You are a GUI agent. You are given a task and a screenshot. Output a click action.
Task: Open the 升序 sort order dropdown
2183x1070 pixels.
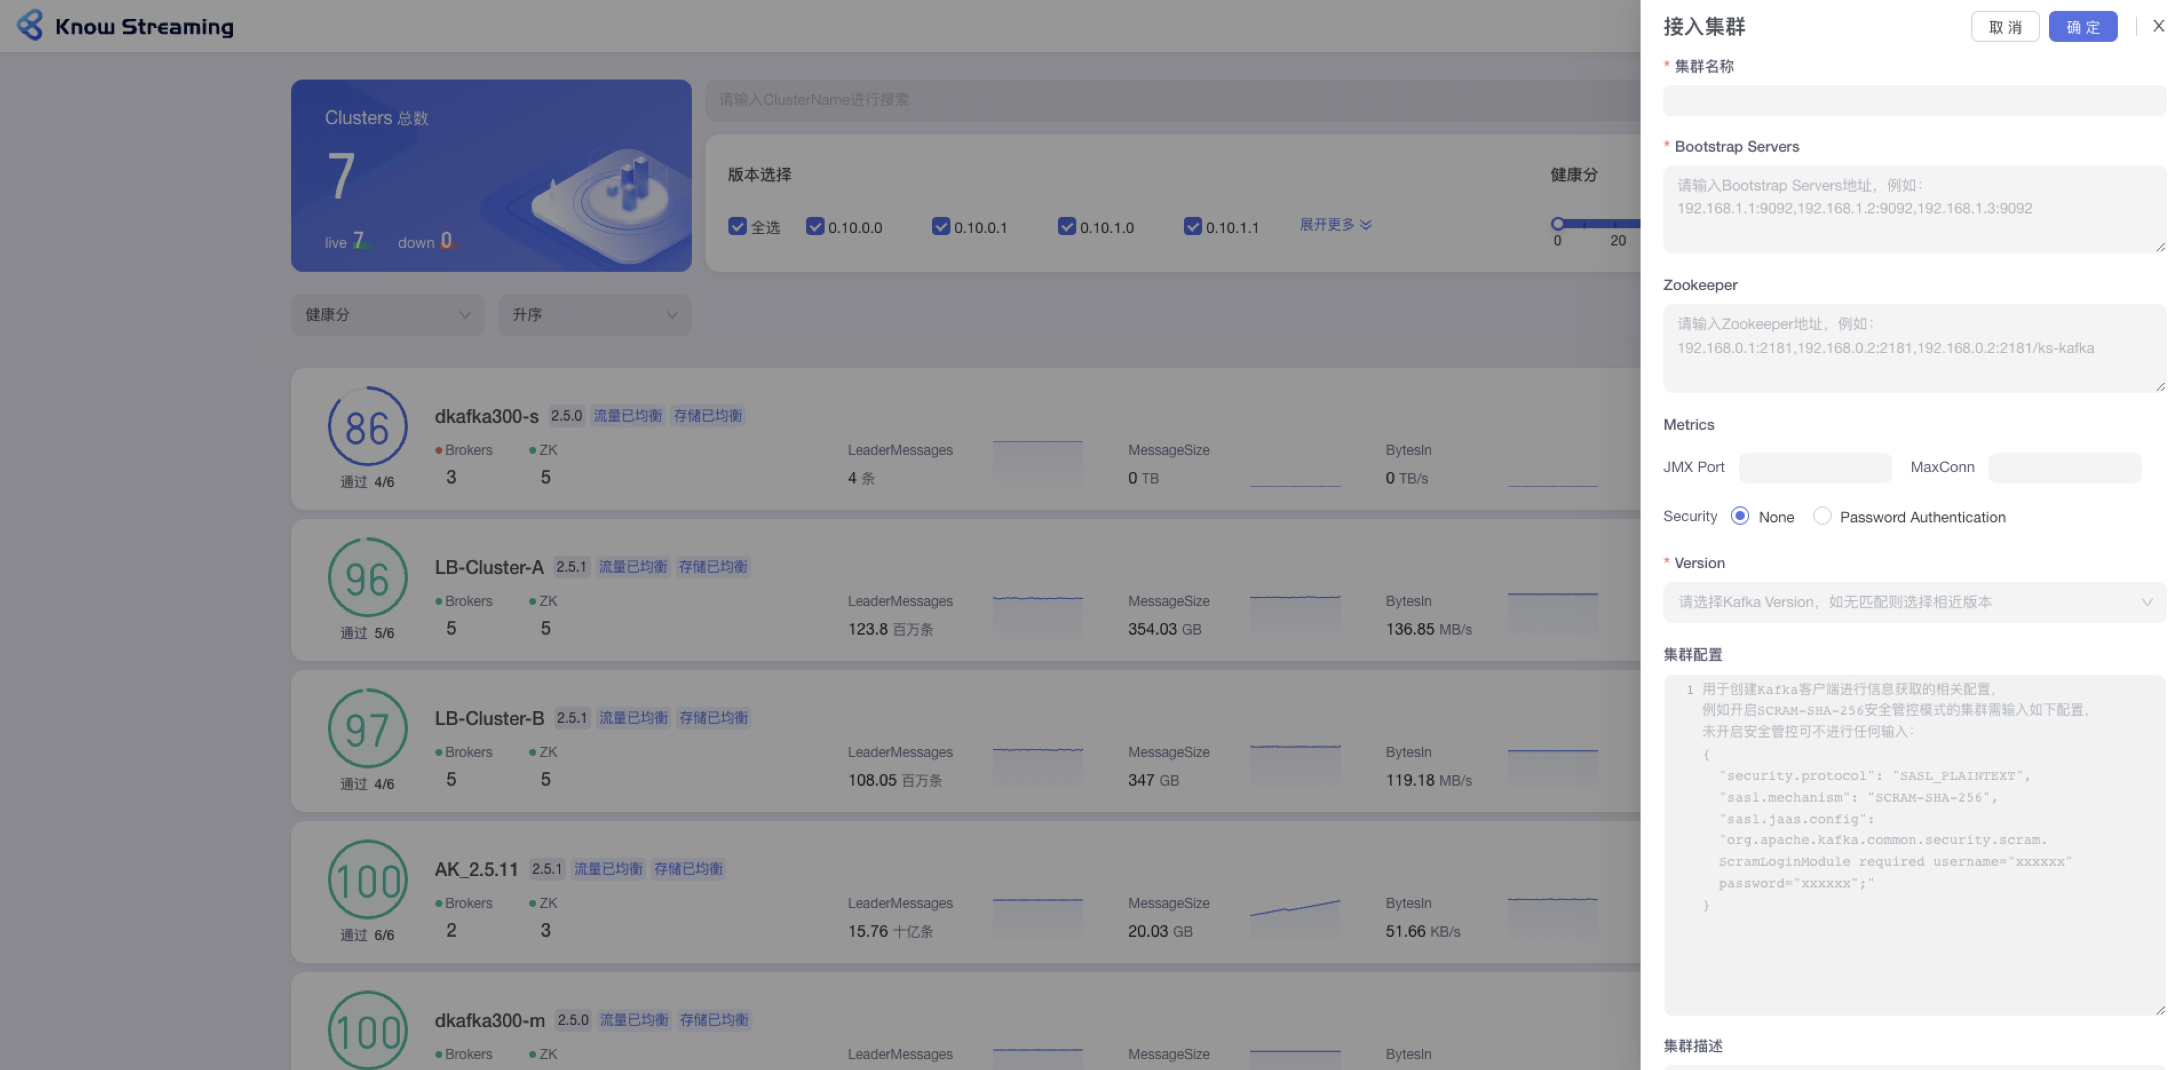point(594,315)
